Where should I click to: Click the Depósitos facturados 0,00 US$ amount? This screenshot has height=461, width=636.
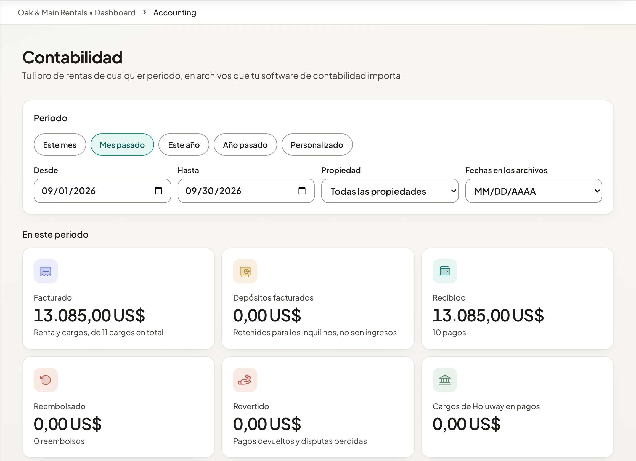coord(267,315)
